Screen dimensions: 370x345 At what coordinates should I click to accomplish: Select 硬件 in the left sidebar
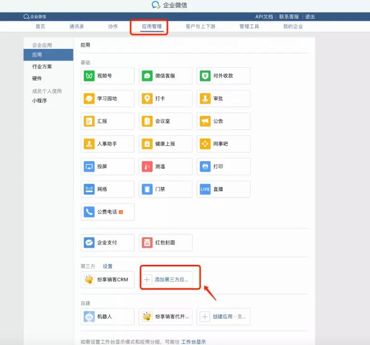(x=37, y=78)
